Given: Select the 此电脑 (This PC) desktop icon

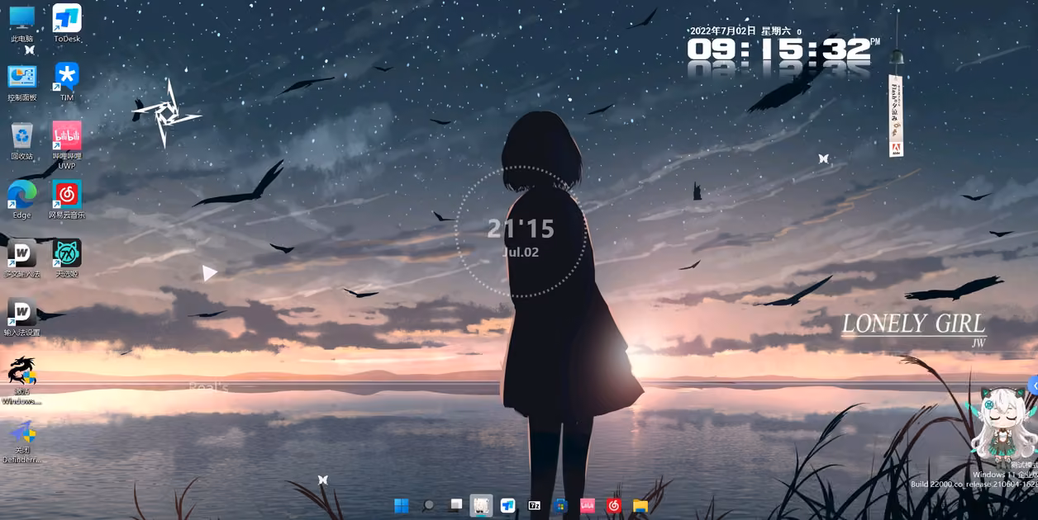Looking at the screenshot, I should (x=21, y=24).
